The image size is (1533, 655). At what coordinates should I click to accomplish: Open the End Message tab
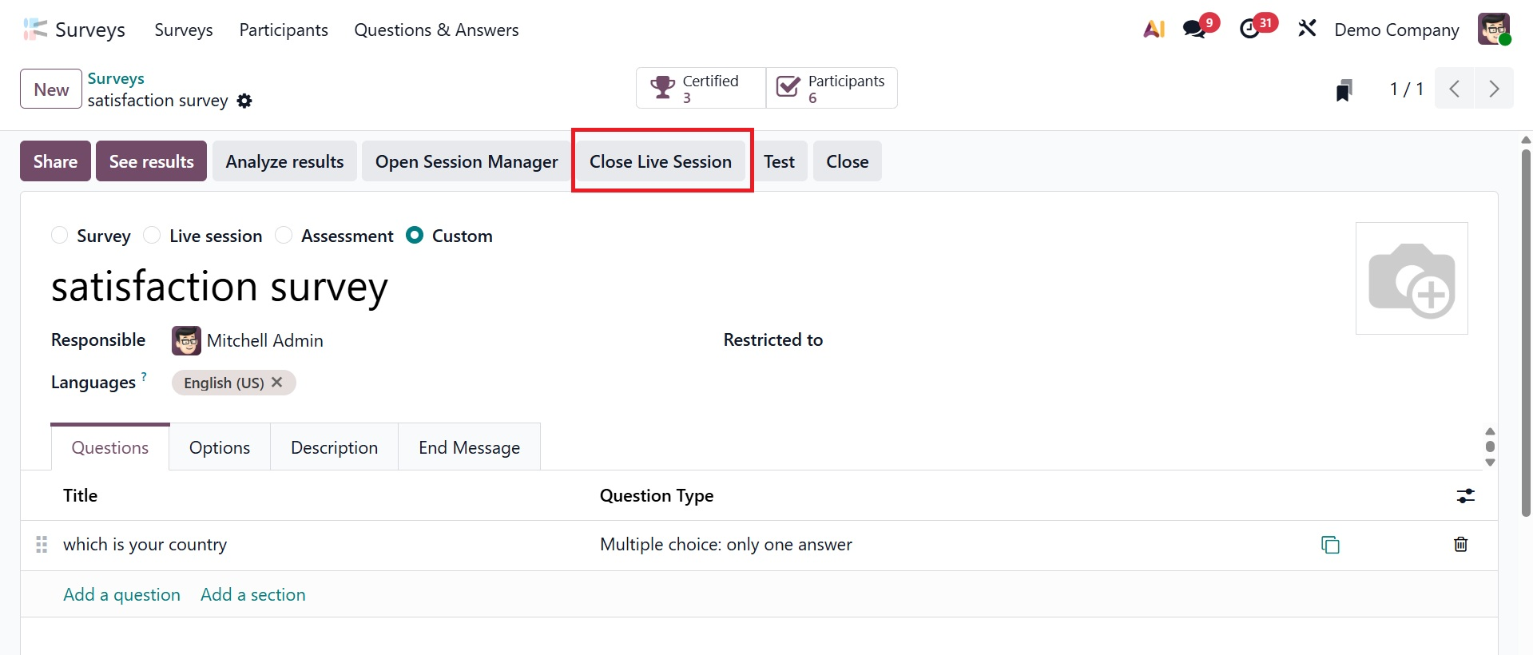(469, 448)
